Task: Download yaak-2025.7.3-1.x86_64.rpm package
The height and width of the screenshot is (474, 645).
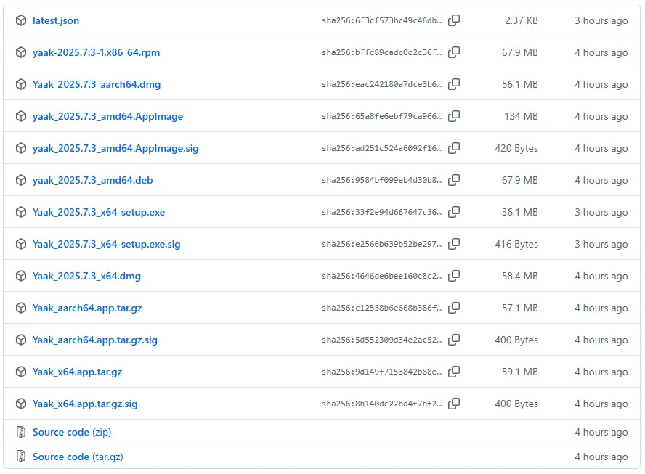Action: (x=96, y=53)
